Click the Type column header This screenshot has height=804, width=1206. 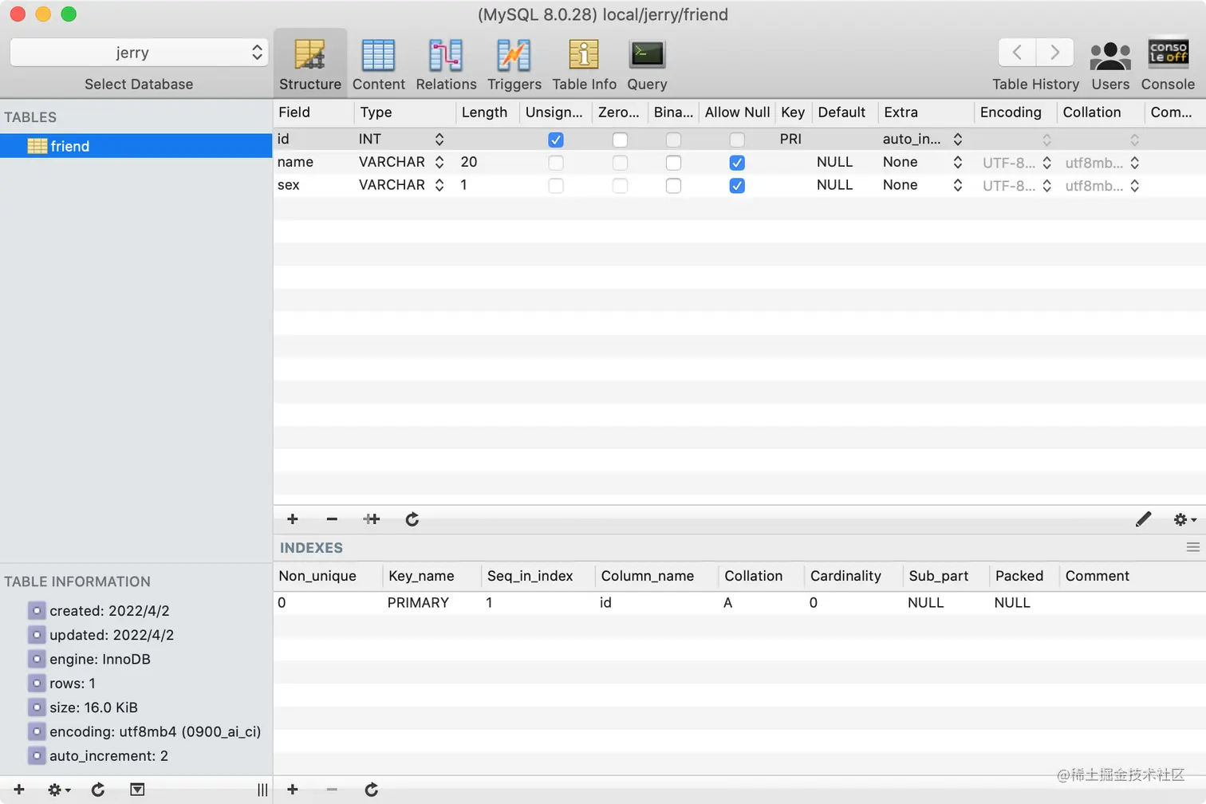click(x=404, y=112)
